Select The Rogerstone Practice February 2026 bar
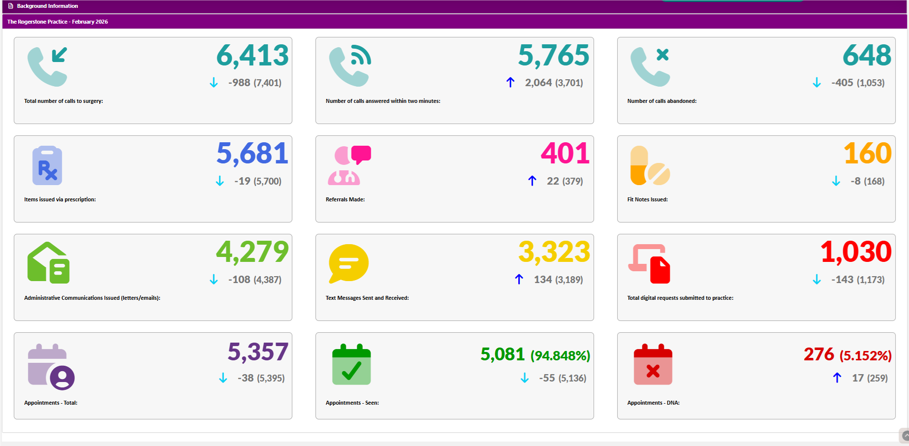This screenshot has height=446, width=909. click(58, 22)
